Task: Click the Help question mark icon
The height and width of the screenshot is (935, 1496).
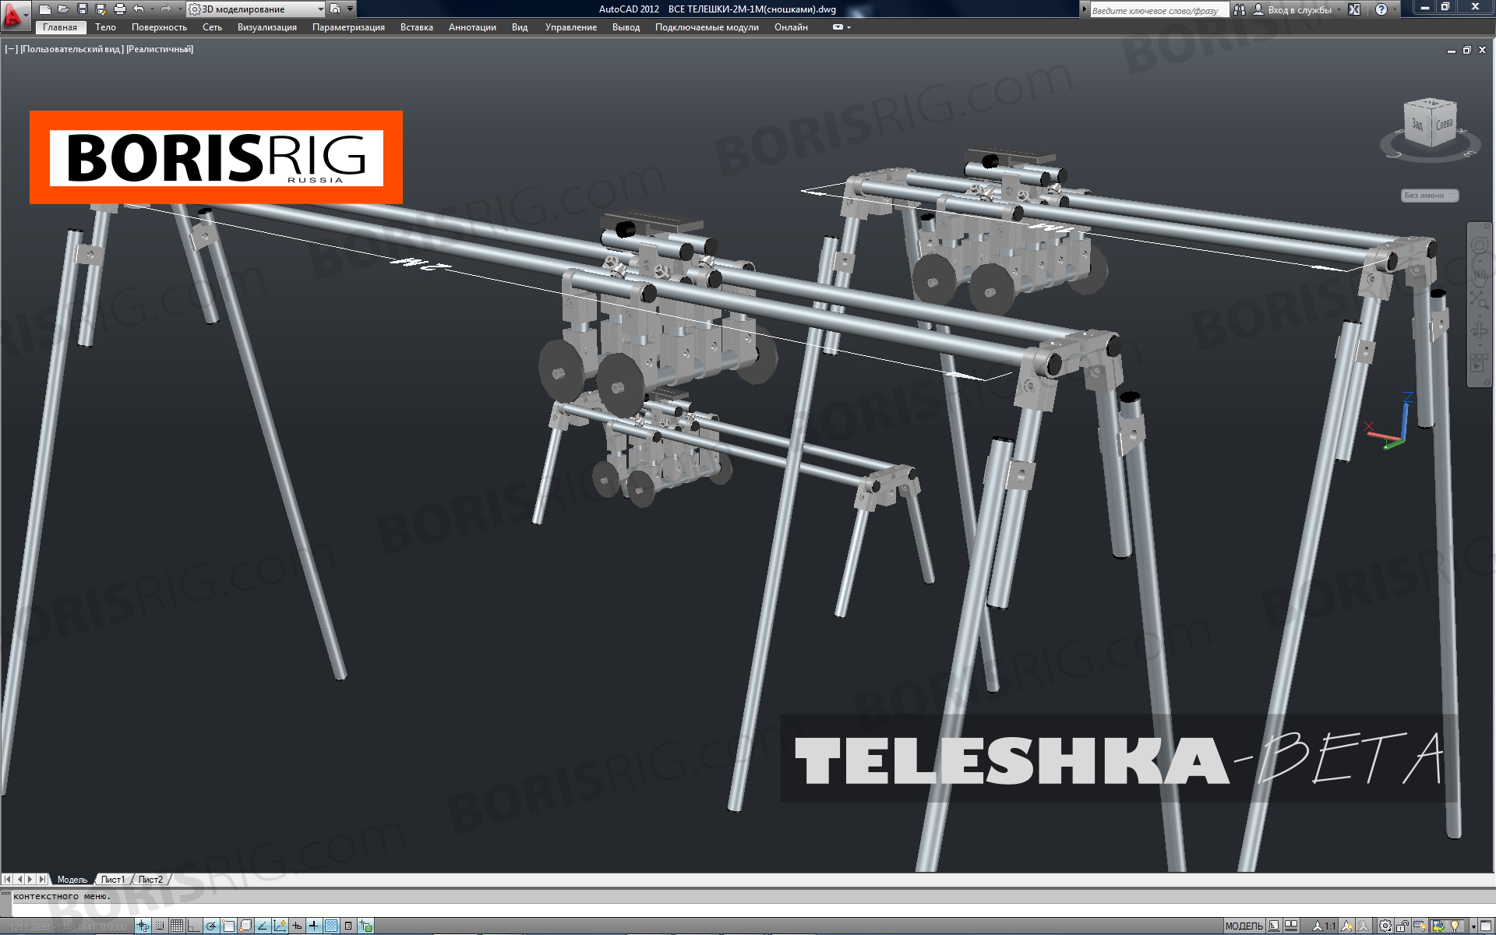Action: [1381, 9]
